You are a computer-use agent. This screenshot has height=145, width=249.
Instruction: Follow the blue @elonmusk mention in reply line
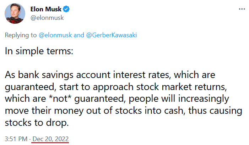click(55, 35)
